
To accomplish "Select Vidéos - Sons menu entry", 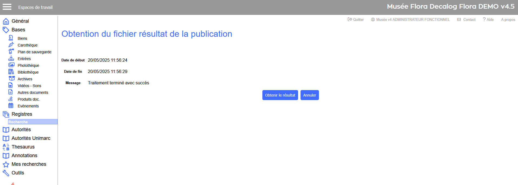I will (29, 86).
